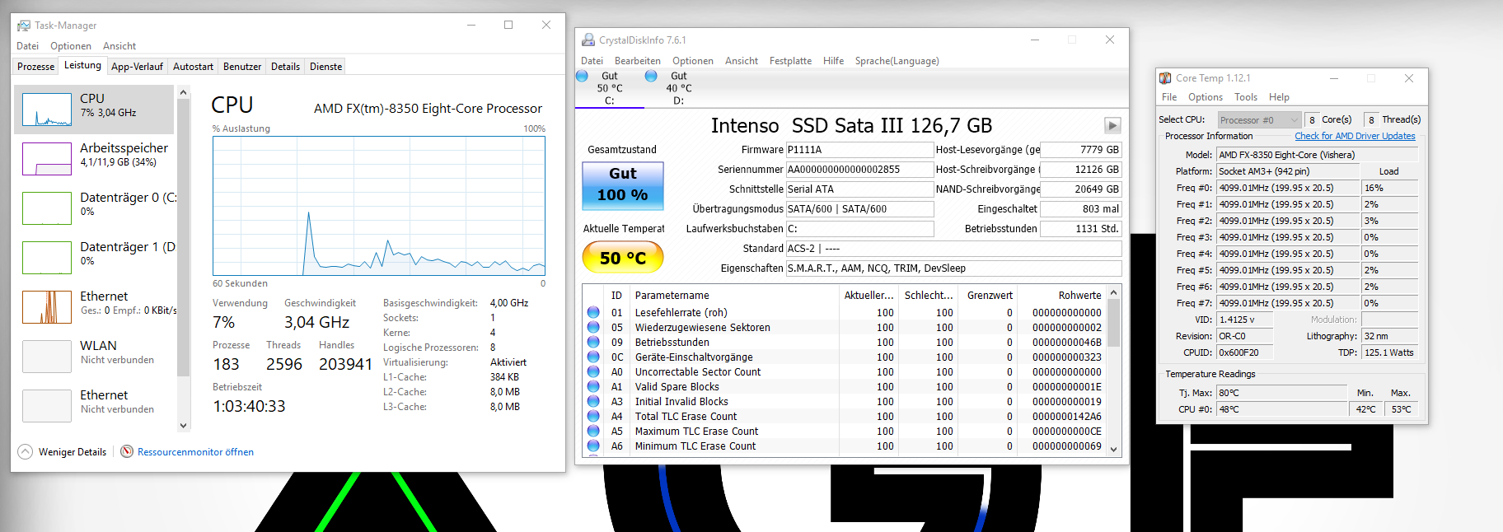Click the status orb for Uncorrectable Sector Count
The width and height of the screenshot is (1503, 532).
point(593,371)
